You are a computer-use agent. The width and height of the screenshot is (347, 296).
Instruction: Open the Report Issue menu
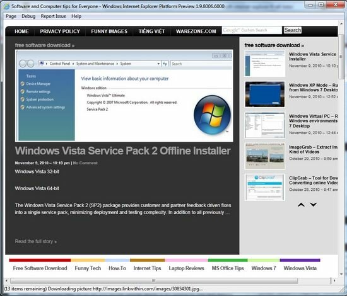[54, 16]
